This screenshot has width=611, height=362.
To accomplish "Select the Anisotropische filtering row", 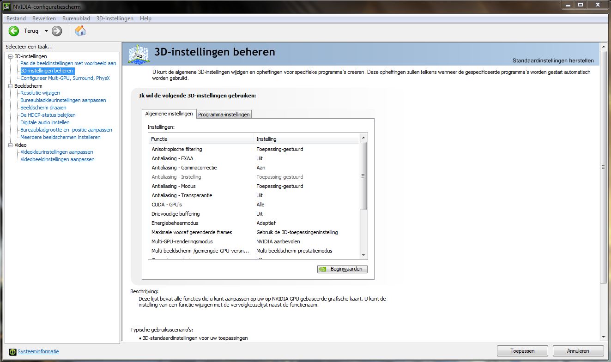I will (x=254, y=149).
